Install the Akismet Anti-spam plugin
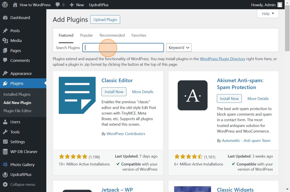Image resolution: width=290 pixels, height=192 pixels. click(229, 99)
